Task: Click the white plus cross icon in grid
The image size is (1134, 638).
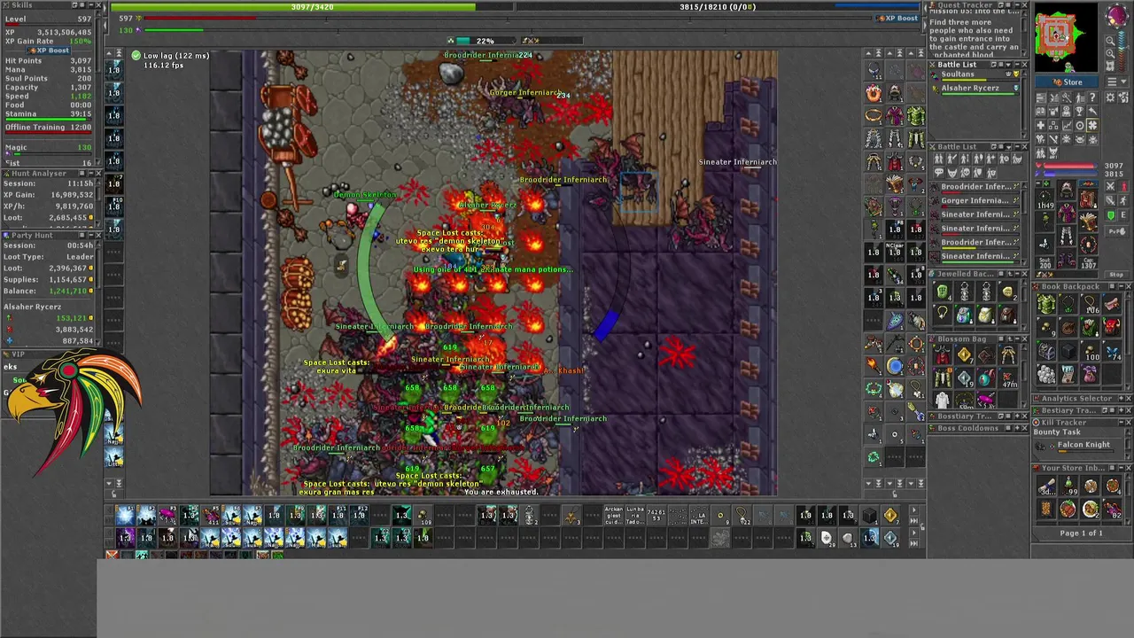Action: point(1041,126)
